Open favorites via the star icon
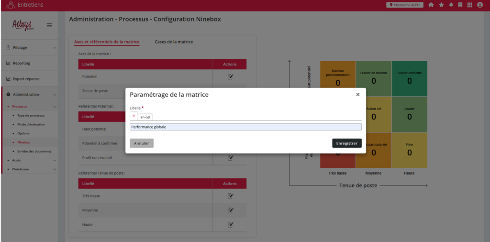 [x=441, y=5]
